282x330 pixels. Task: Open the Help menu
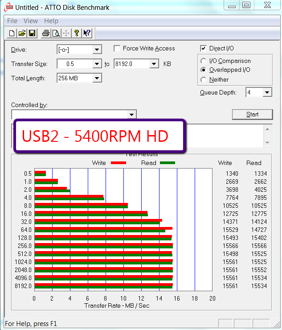pyautogui.click(x=51, y=21)
